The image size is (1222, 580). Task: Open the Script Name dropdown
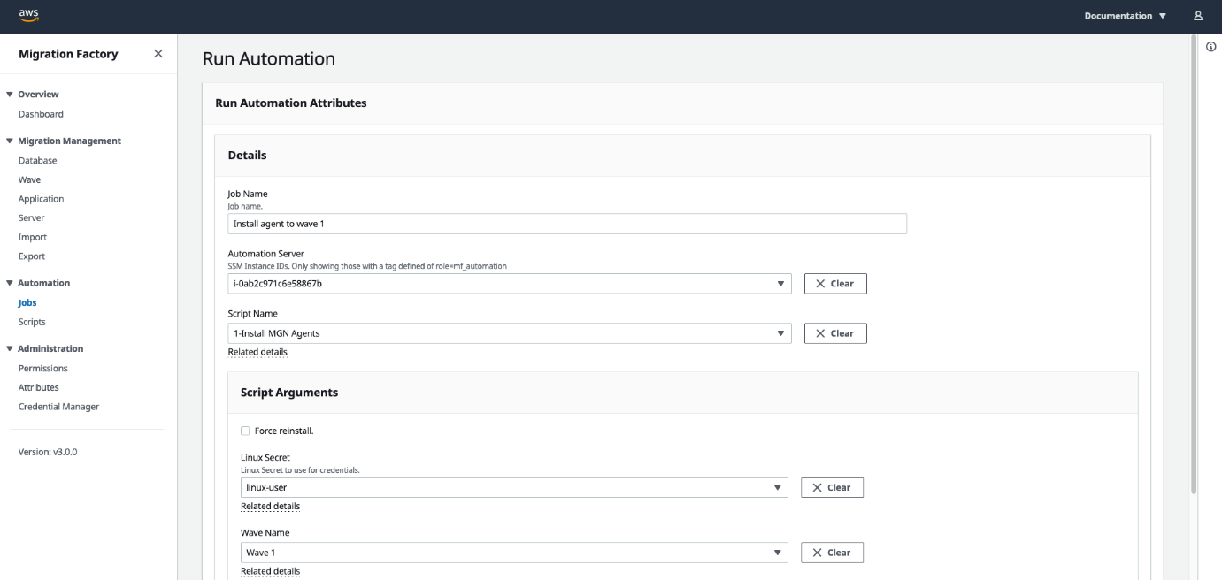780,333
